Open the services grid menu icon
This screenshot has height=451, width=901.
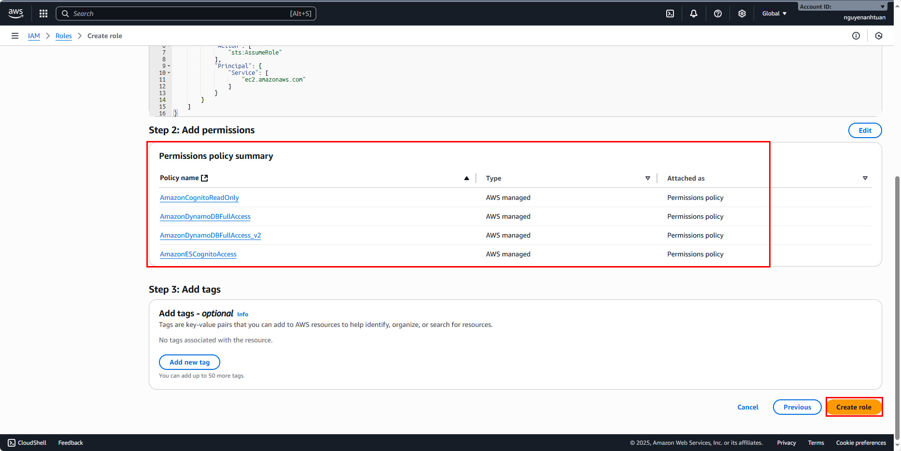click(x=43, y=14)
